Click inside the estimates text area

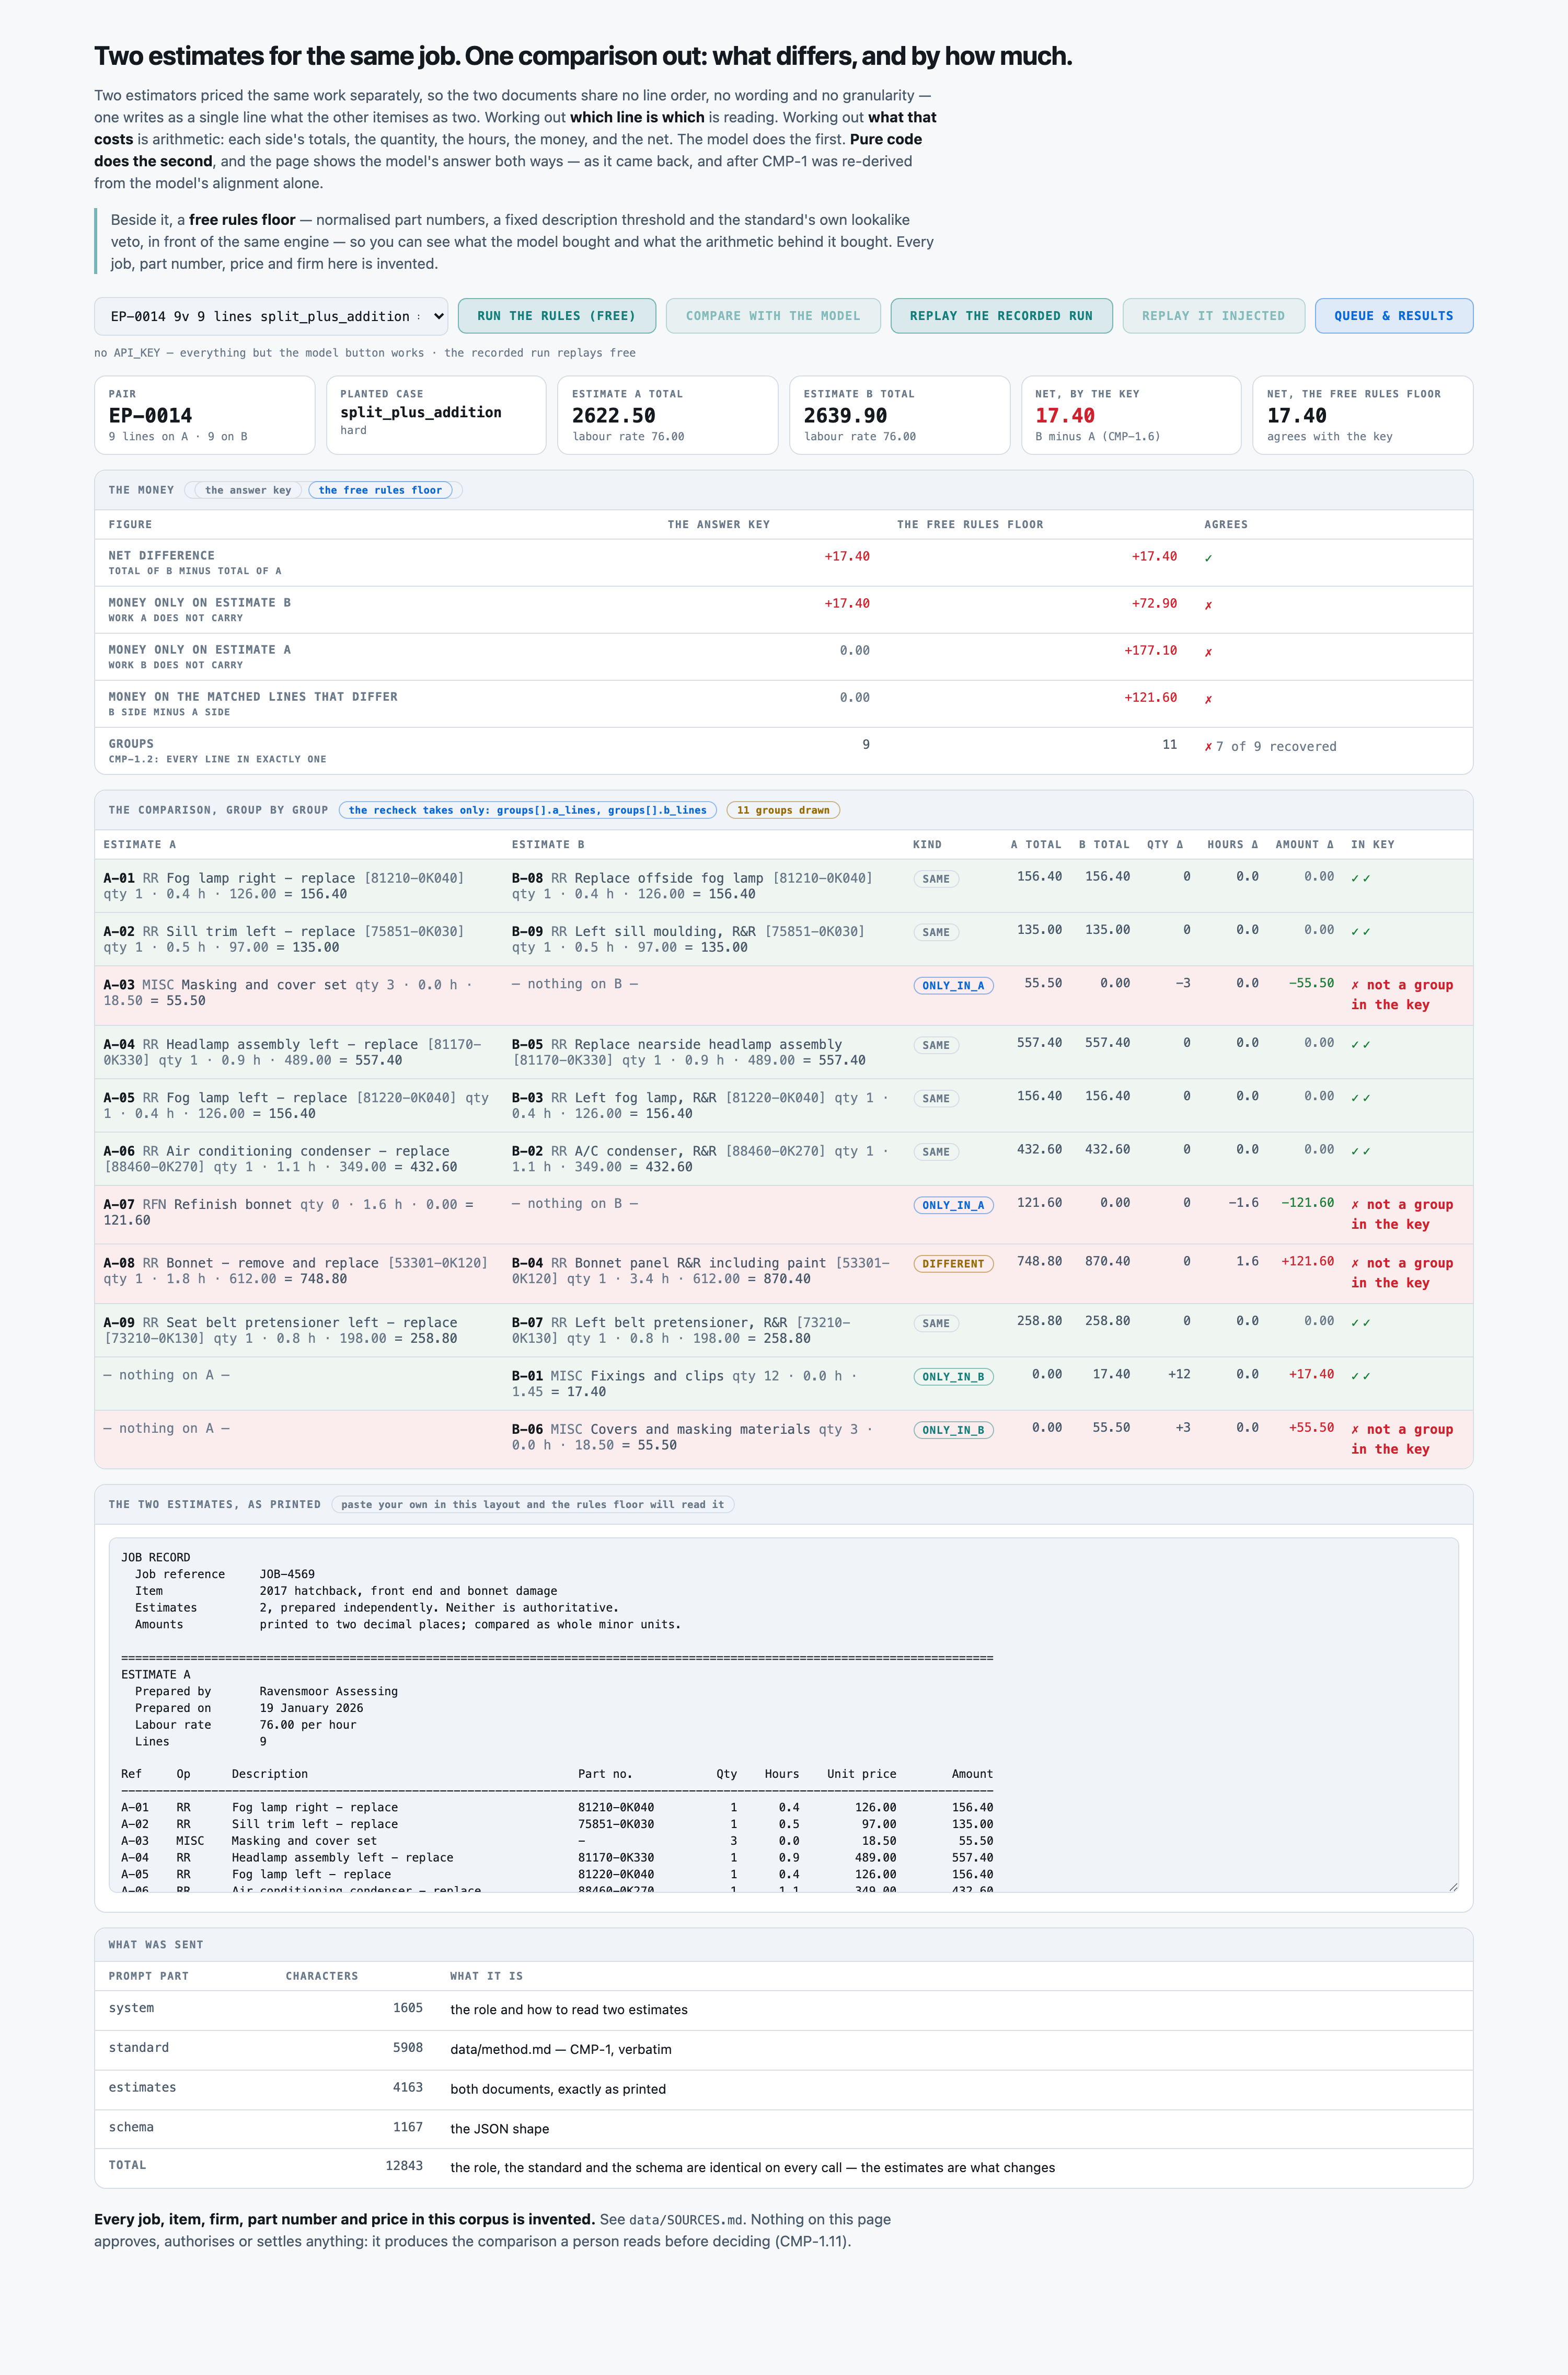click(x=783, y=1715)
